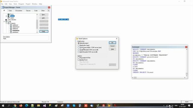Click the Labels icon in project tree
This screenshot has width=193, height=108.
click(x=8, y=18)
